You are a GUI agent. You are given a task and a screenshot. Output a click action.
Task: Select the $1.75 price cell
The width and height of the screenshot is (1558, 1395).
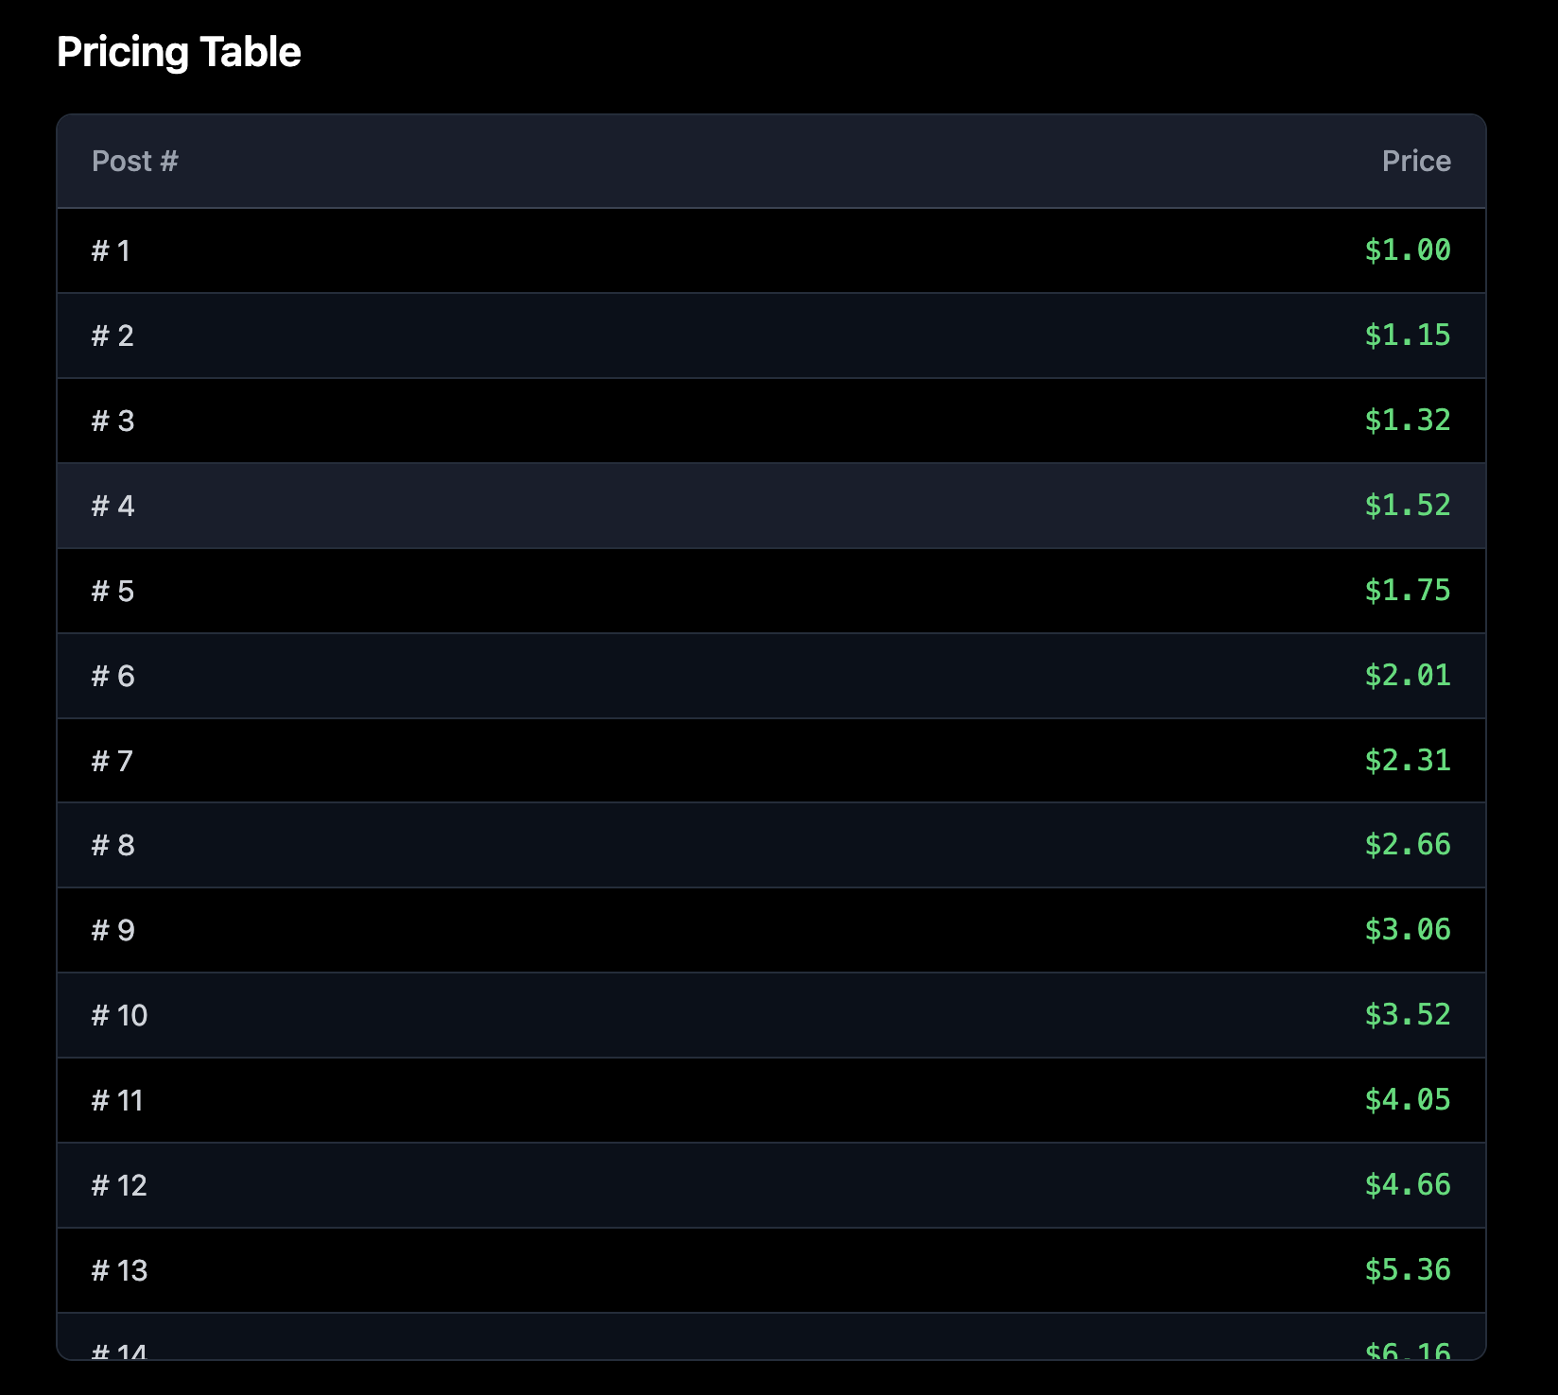(1408, 591)
